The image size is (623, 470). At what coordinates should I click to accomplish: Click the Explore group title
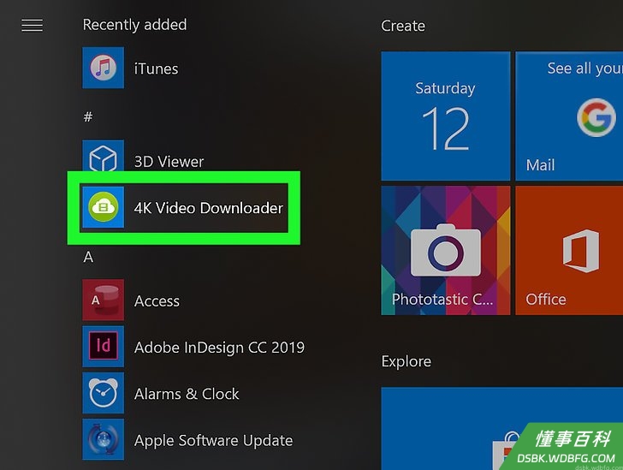(406, 361)
